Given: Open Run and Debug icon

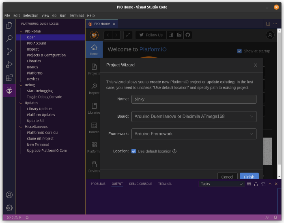Looking at the screenshot, I should pyautogui.click(x=9, y=64).
